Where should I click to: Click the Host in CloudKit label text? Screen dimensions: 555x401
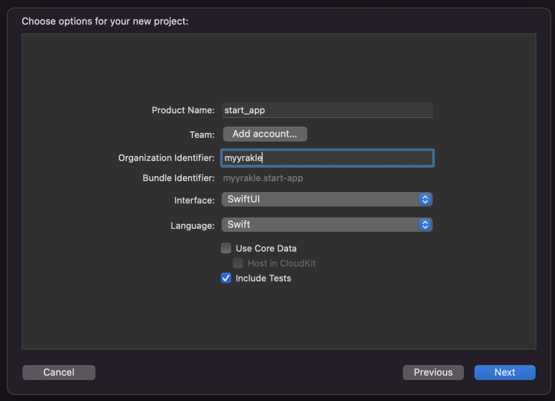pos(282,264)
